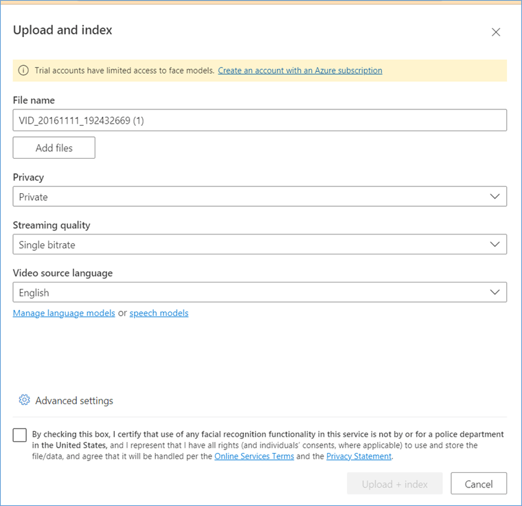Open the Single bitrate streaming quality dropdown
Image resolution: width=522 pixels, height=506 pixels.
pyautogui.click(x=260, y=244)
